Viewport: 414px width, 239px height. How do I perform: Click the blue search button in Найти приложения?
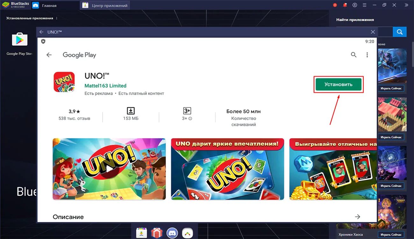(x=400, y=32)
